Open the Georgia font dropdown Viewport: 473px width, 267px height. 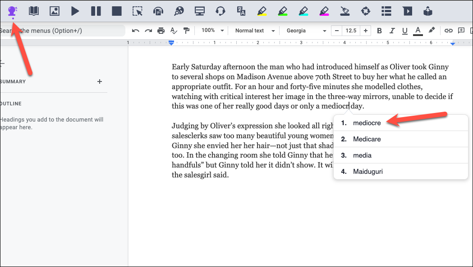point(307,31)
